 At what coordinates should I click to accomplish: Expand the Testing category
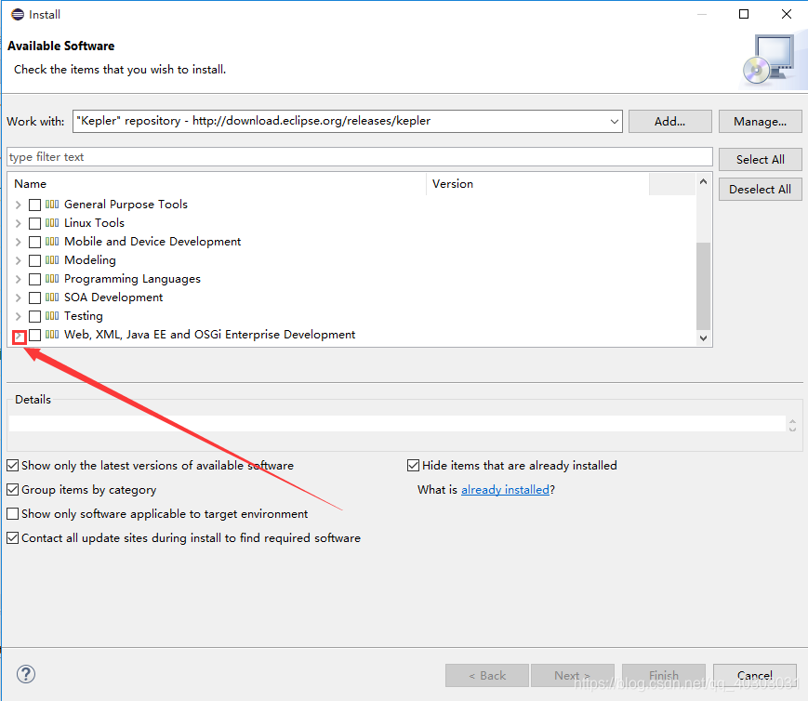[18, 316]
